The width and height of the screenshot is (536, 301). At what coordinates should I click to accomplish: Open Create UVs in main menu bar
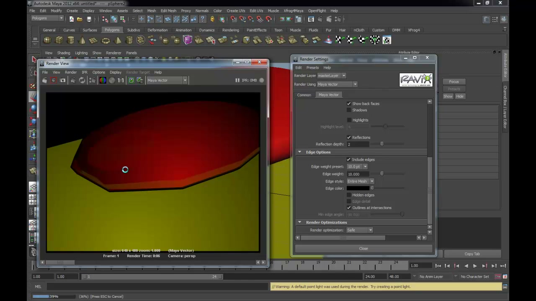(236, 10)
